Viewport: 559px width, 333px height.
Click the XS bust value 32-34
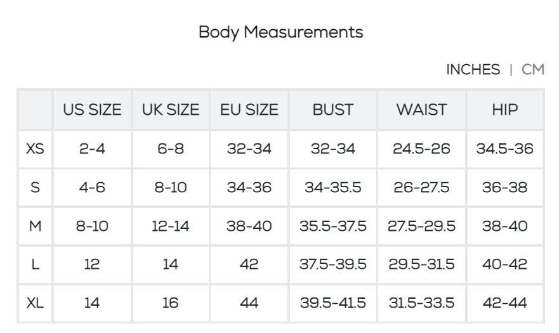coord(332,149)
